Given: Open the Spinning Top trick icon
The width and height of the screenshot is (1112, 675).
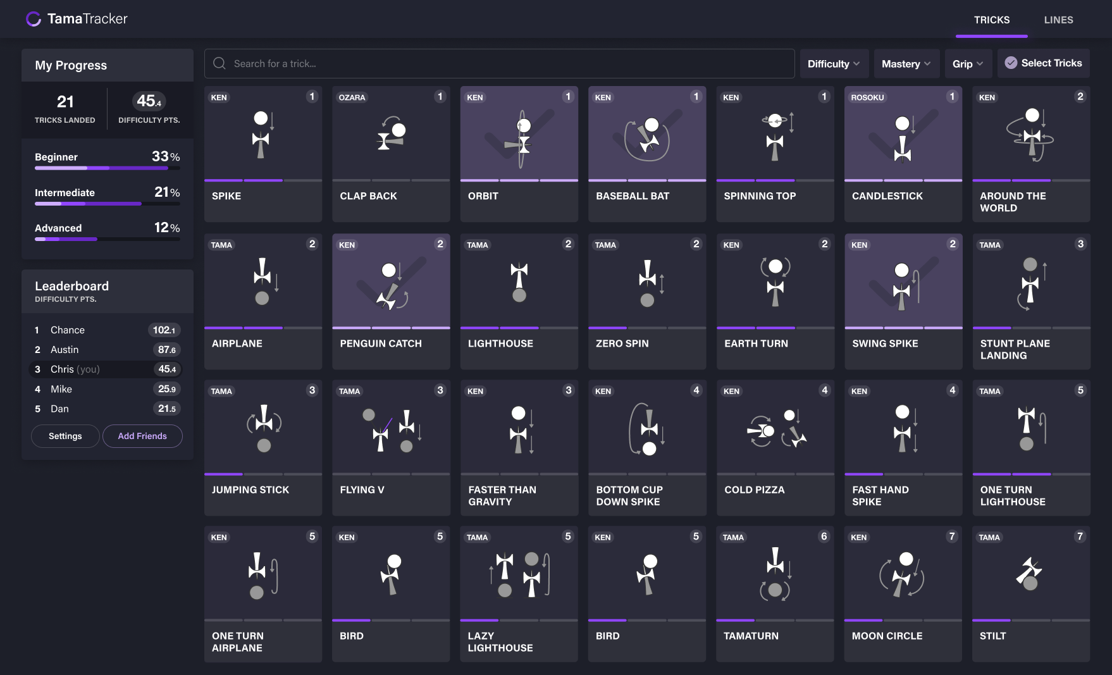Looking at the screenshot, I should (775, 135).
